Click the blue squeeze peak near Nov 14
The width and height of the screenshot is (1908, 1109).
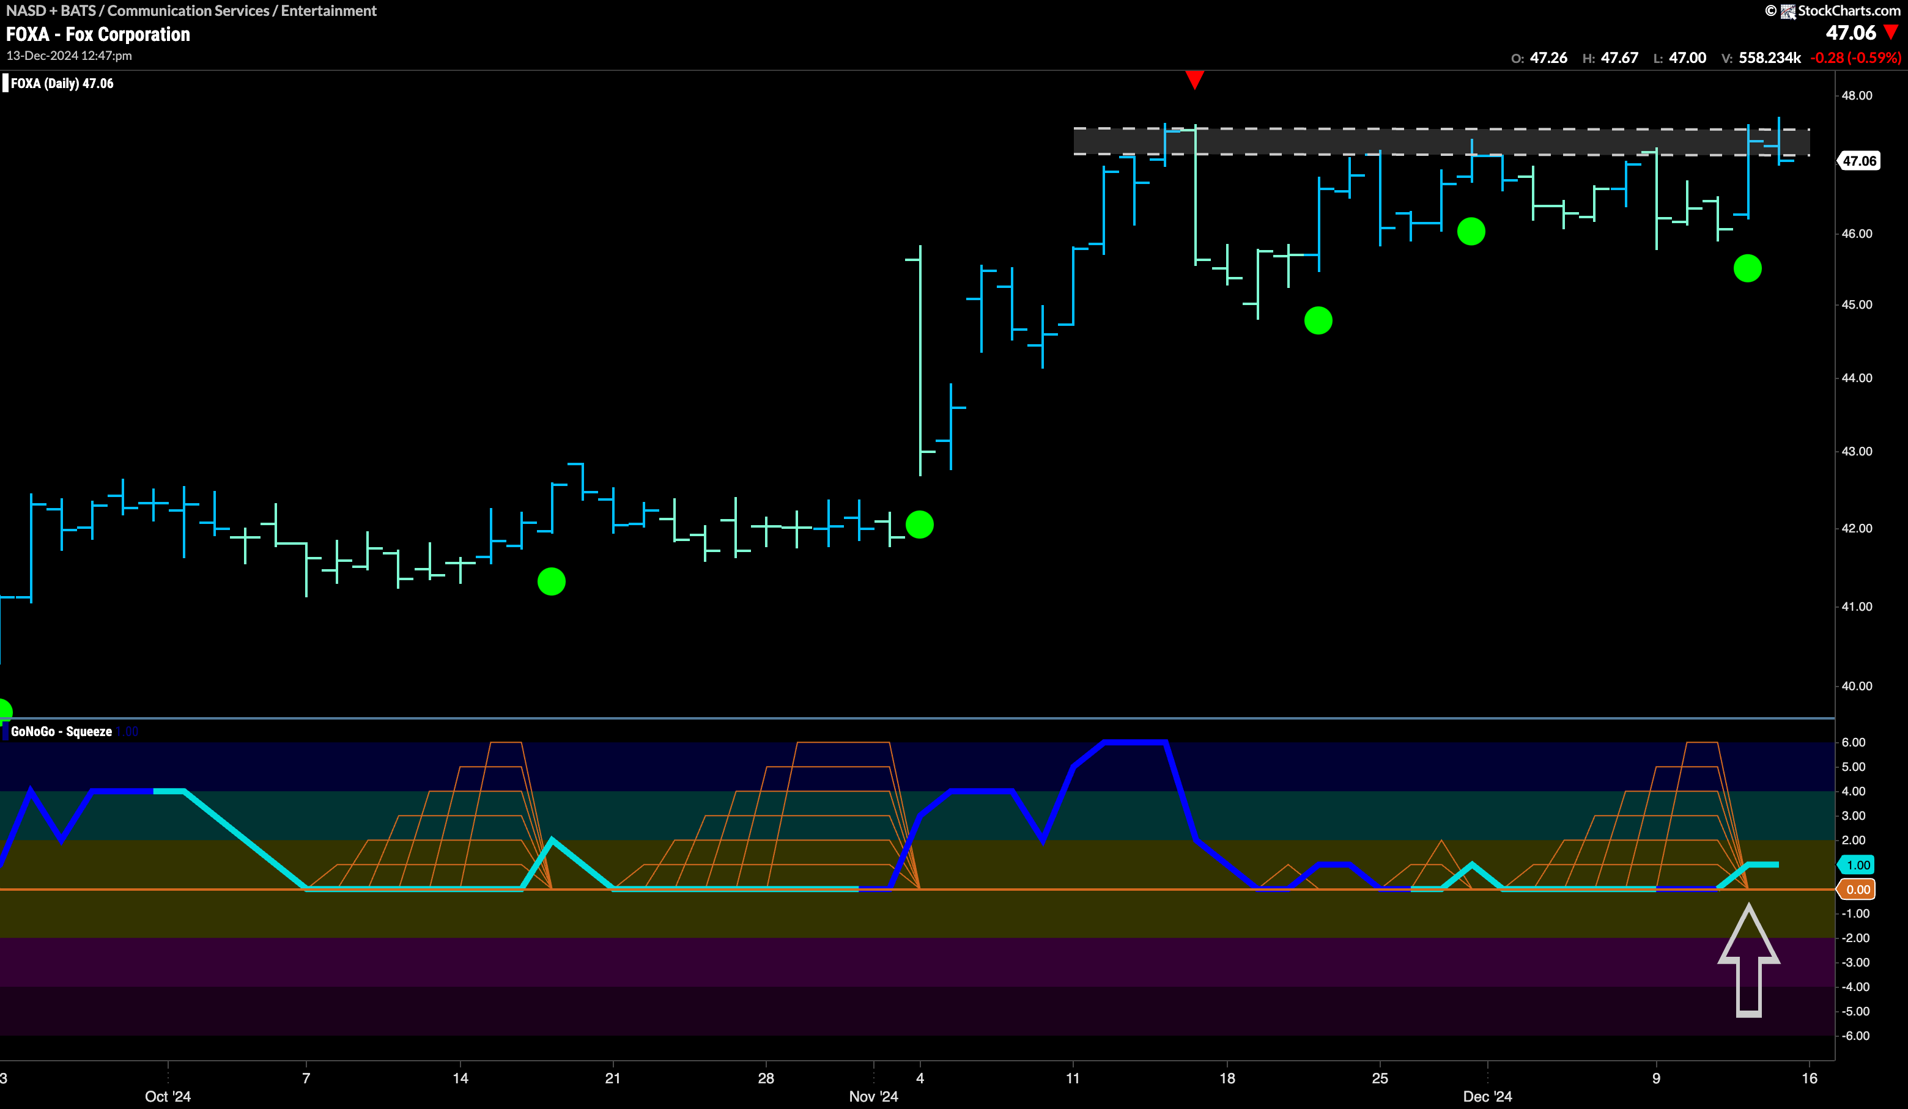1135,743
